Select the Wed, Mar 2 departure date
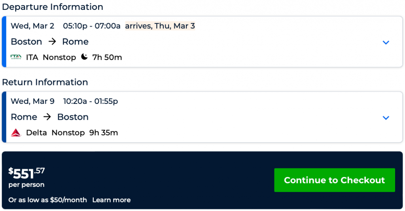405x211 pixels. [x=32, y=26]
